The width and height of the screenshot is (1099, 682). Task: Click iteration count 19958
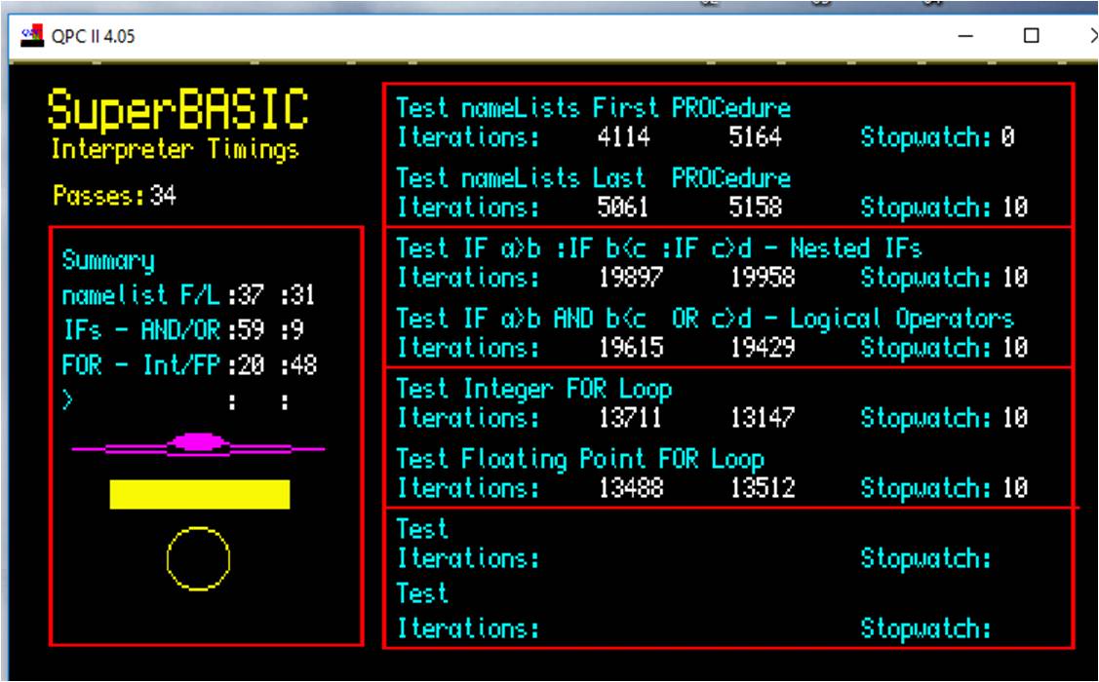(762, 278)
